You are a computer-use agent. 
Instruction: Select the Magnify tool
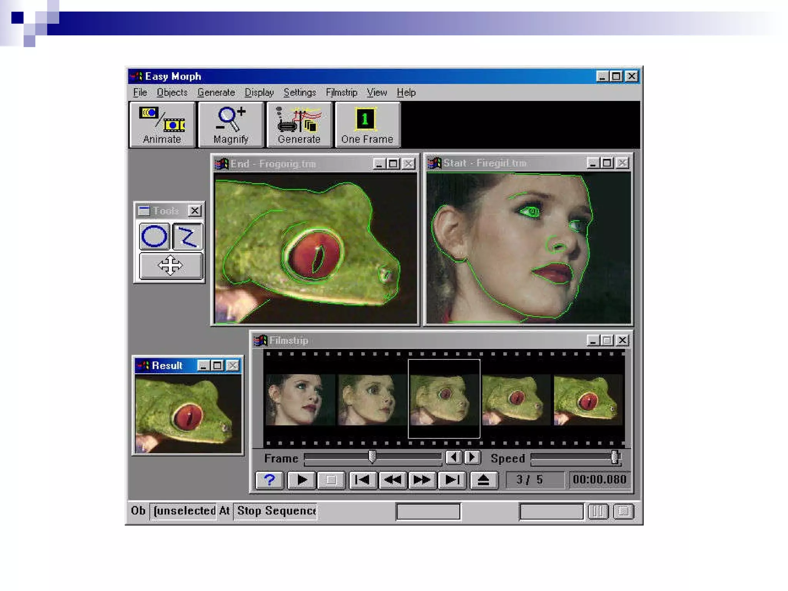(x=231, y=125)
